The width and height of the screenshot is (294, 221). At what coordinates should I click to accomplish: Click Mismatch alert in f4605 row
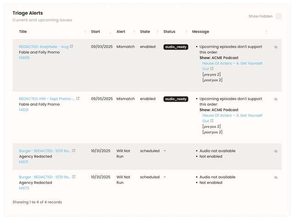[125, 47]
